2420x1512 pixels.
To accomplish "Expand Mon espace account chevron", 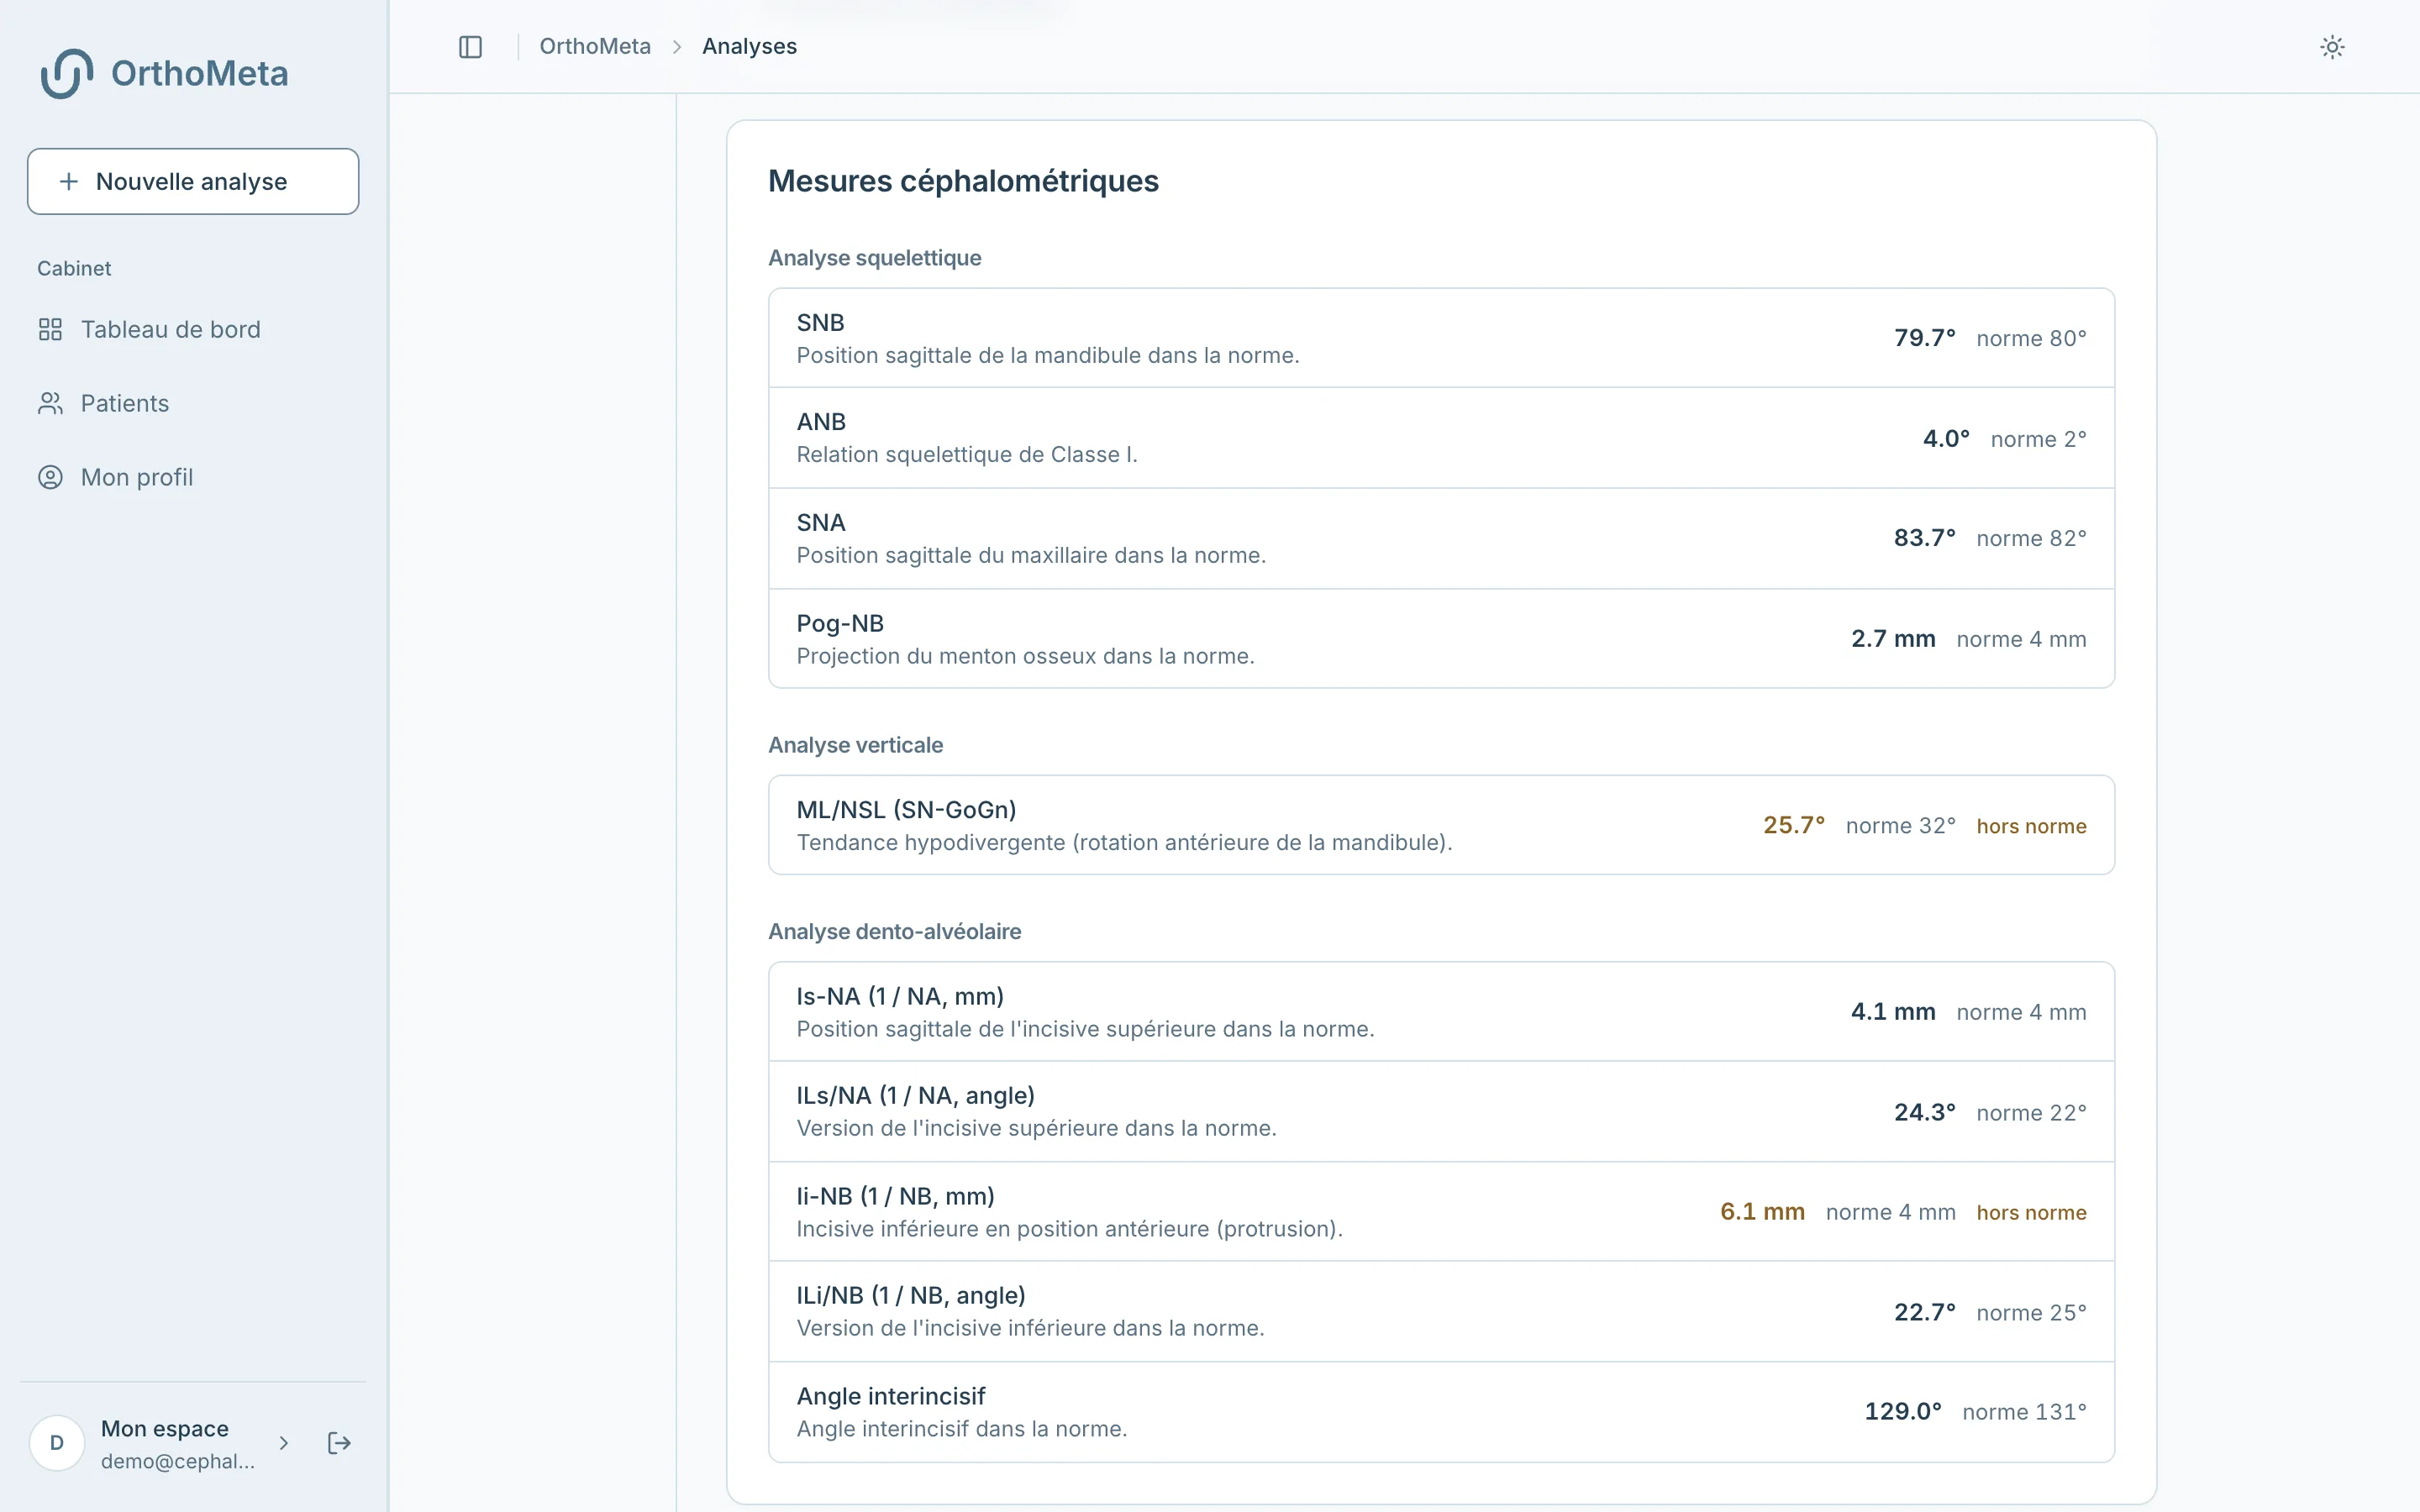I will [x=284, y=1443].
